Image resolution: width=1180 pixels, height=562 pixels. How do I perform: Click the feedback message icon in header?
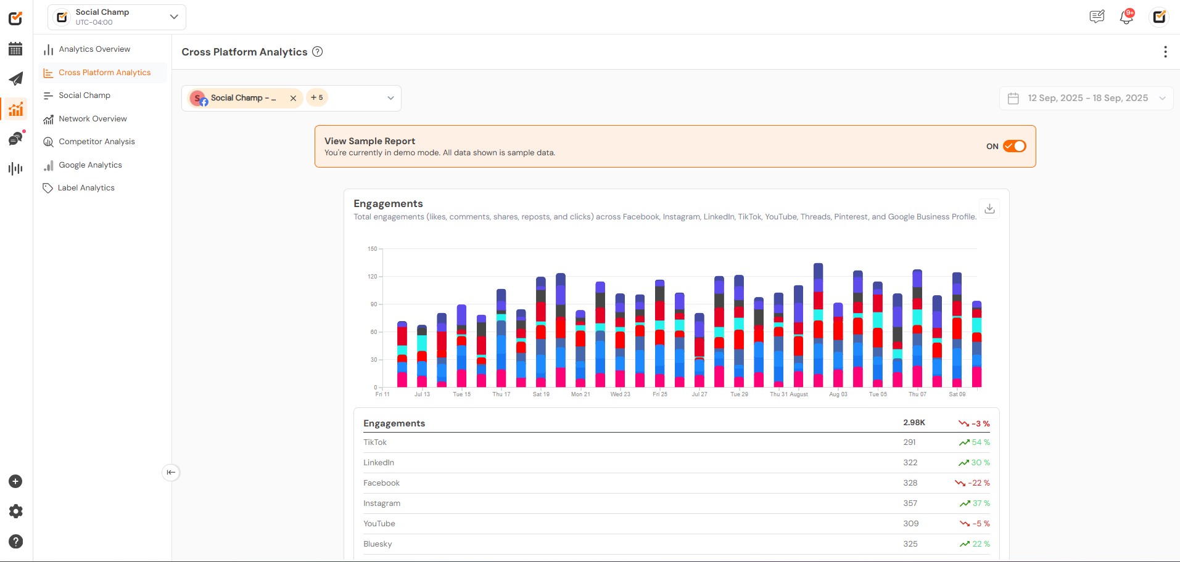tap(1097, 17)
